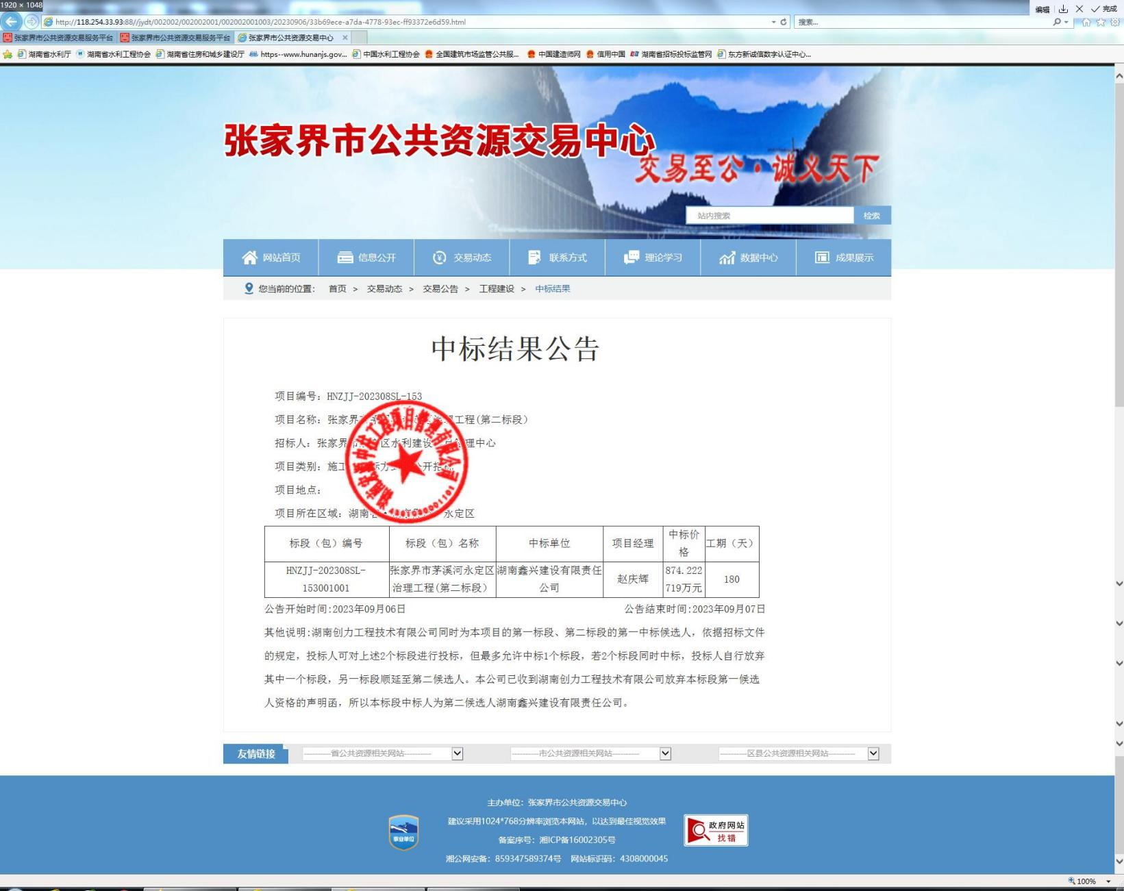Open the 100% zoom control in status bar
This screenshot has height=891, width=1124.
[1084, 881]
